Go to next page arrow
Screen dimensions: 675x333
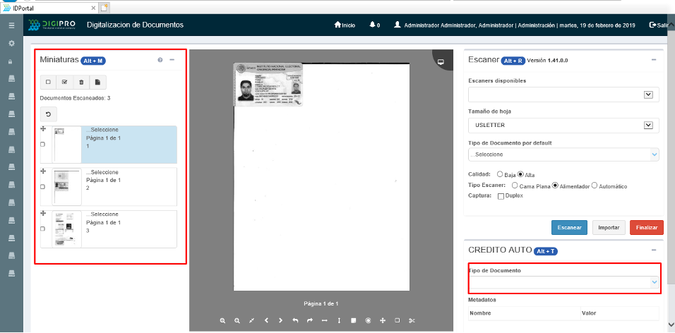click(x=280, y=320)
